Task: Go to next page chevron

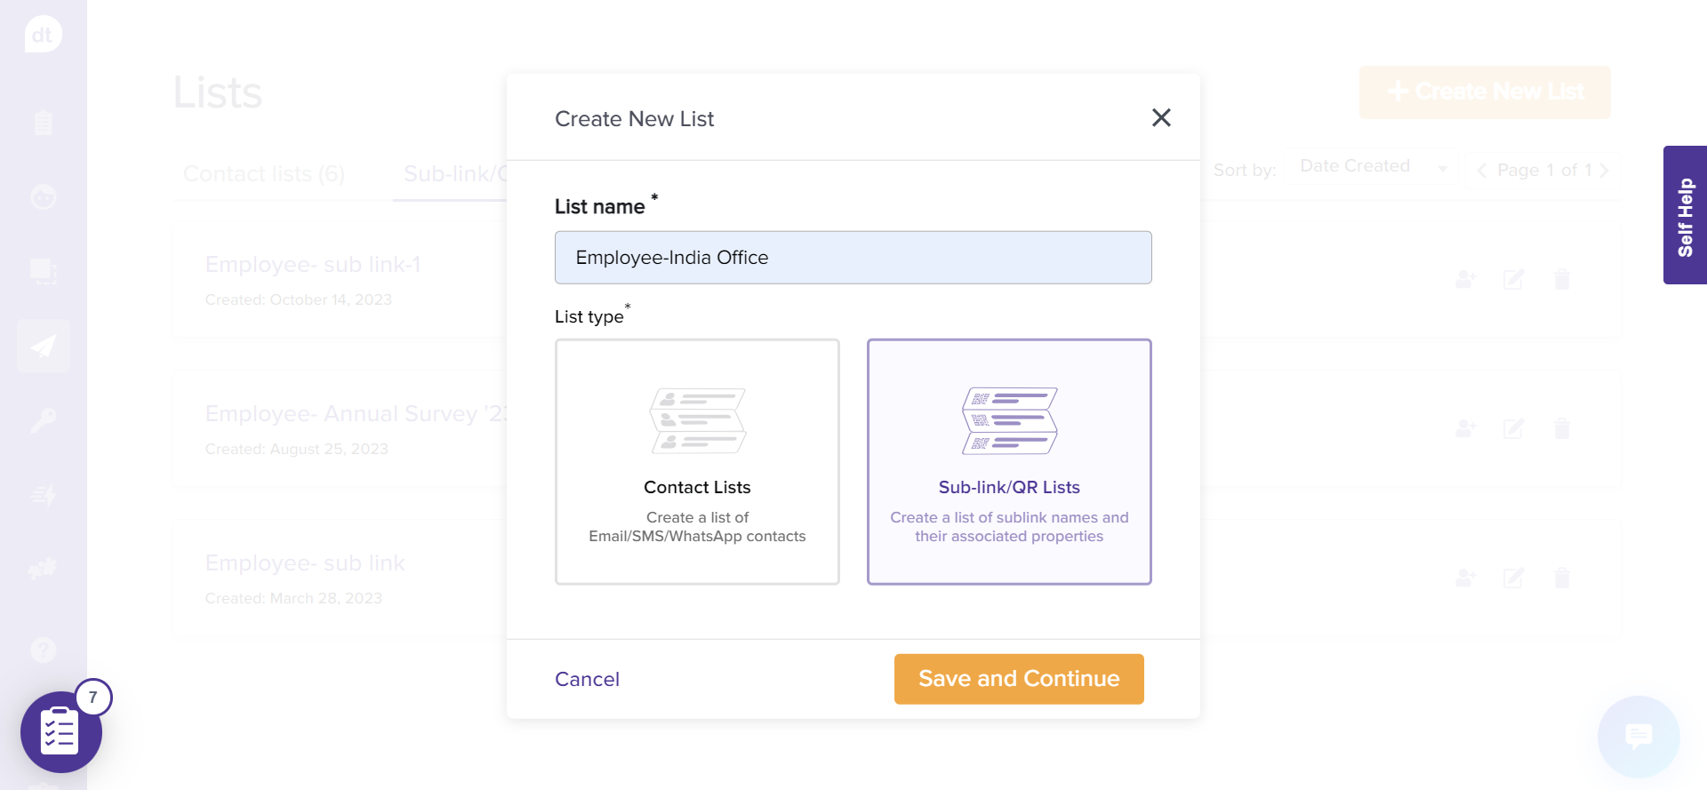Action: coord(1604,171)
